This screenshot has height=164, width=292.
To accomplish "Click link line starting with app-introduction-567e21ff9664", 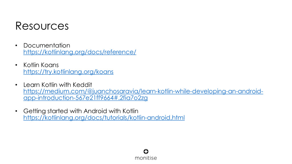I will click(86, 98).
